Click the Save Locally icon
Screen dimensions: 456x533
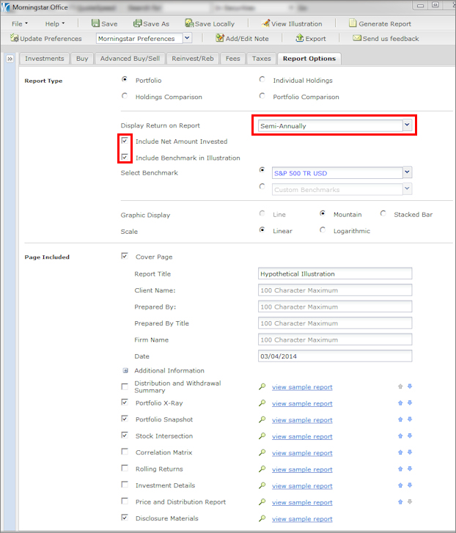click(x=189, y=23)
